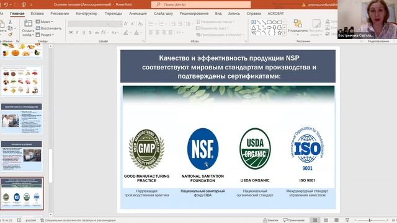
Task: Click Преобразовать в SmartArt
Action: click(220, 35)
